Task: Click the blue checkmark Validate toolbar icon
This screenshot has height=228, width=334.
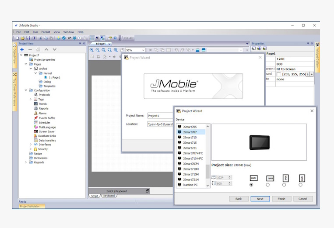Action: [x=64, y=38]
